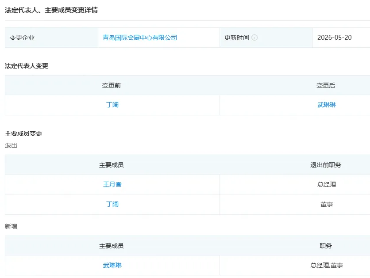Click the 法定代表人变更 section heading
370x278 pixels.
tap(27, 66)
